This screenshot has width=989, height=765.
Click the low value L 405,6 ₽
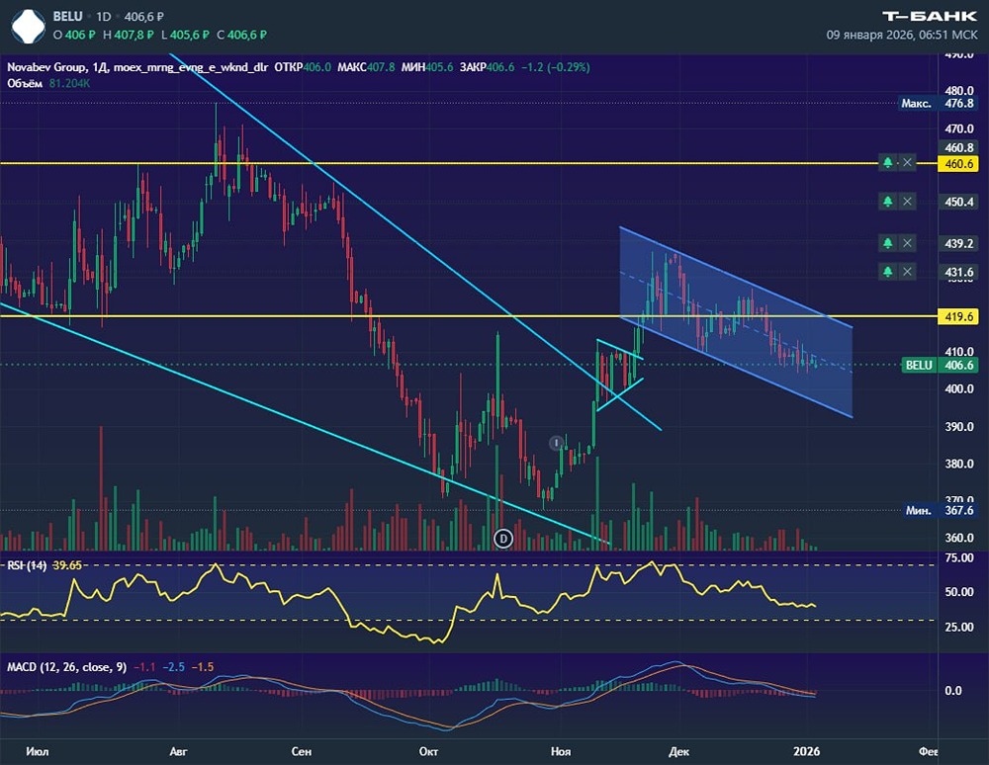[185, 36]
